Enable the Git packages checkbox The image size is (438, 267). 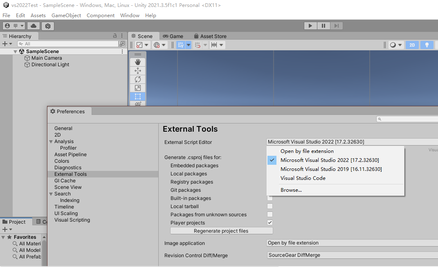[x=270, y=190]
